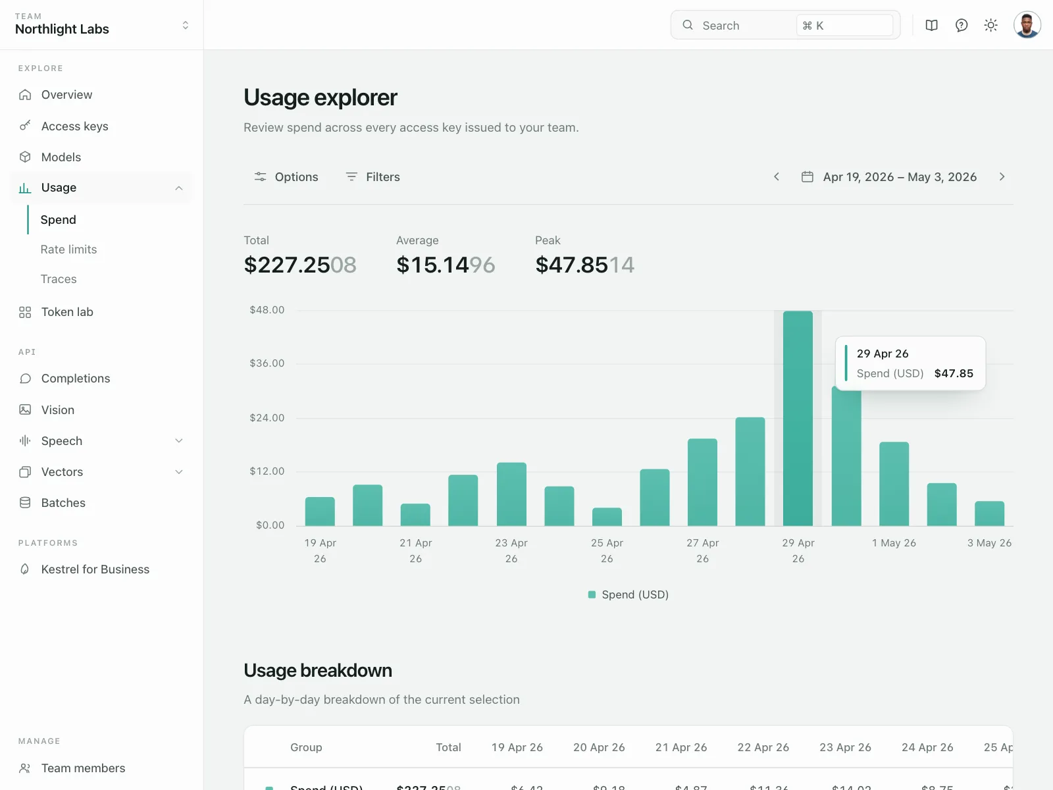Open the Filters button
This screenshot has height=790, width=1053.
pos(372,176)
